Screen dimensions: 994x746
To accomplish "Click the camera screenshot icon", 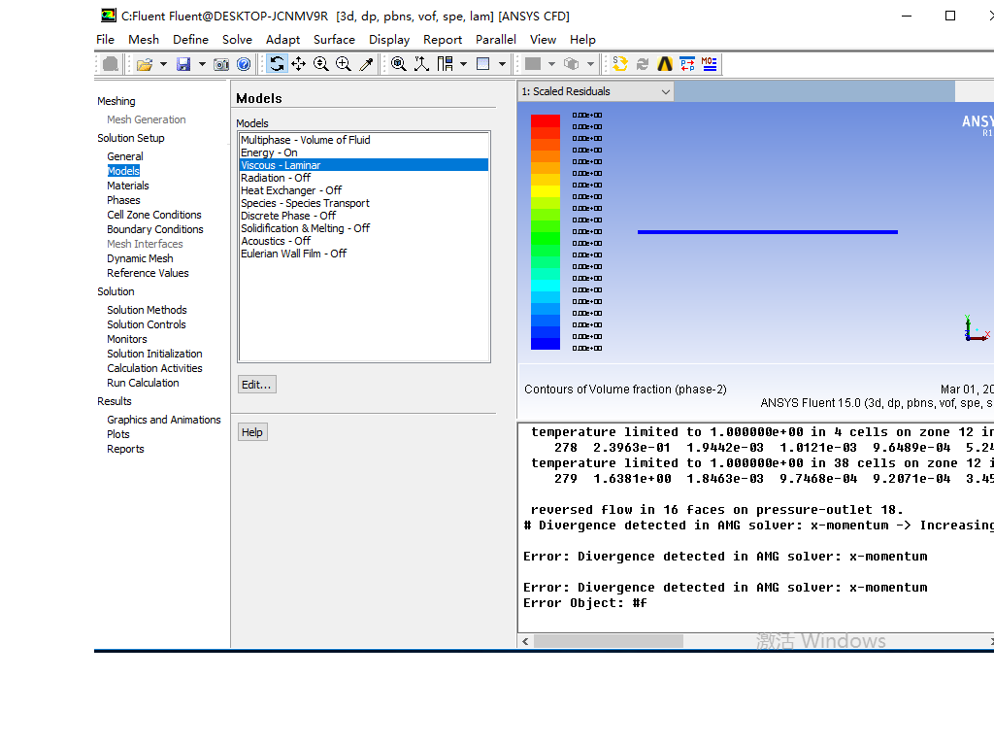I will pyautogui.click(x=221, y=64).
